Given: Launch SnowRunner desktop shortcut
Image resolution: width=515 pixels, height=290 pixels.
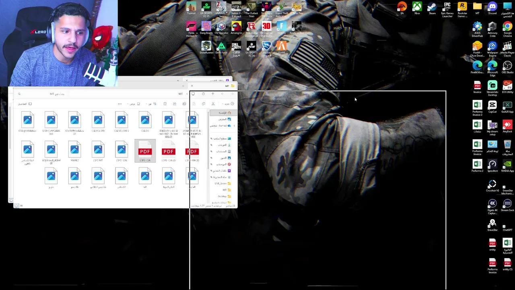Looking at the screenshot, I should [206, 48].
